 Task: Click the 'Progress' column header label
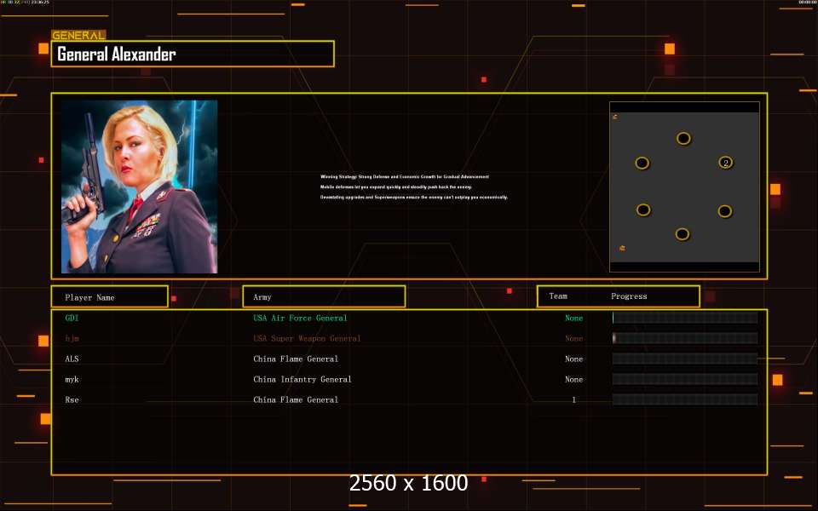point(629,296)
